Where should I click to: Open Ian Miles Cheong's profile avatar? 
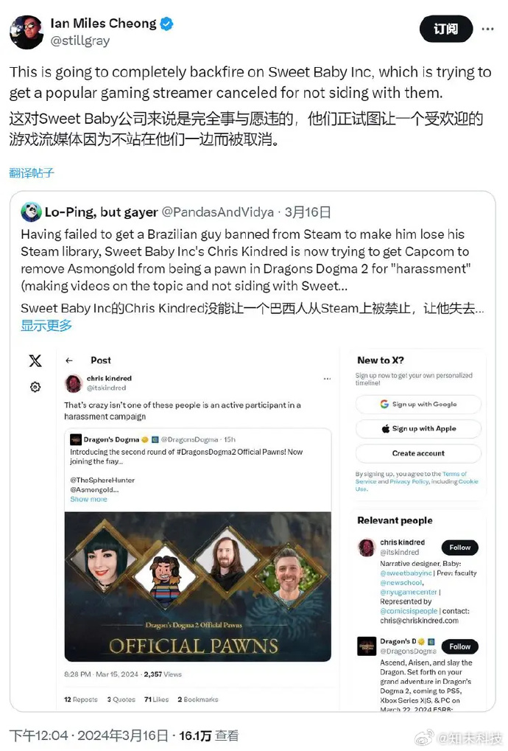pos(27,32)
